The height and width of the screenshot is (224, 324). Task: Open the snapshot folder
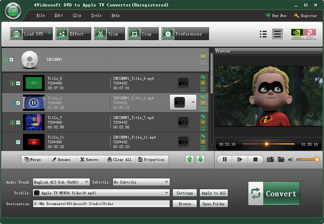coord(281,159)
